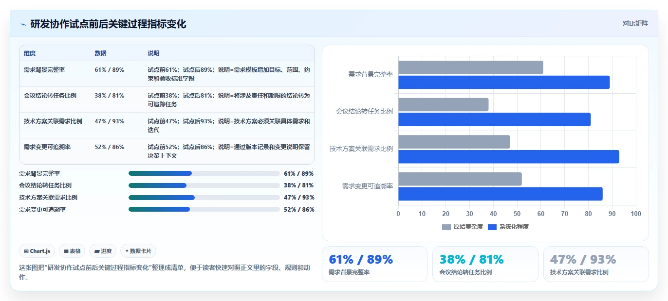
Task: Click 47% / 93% value right of progress bar
Action: click(299, 198)
